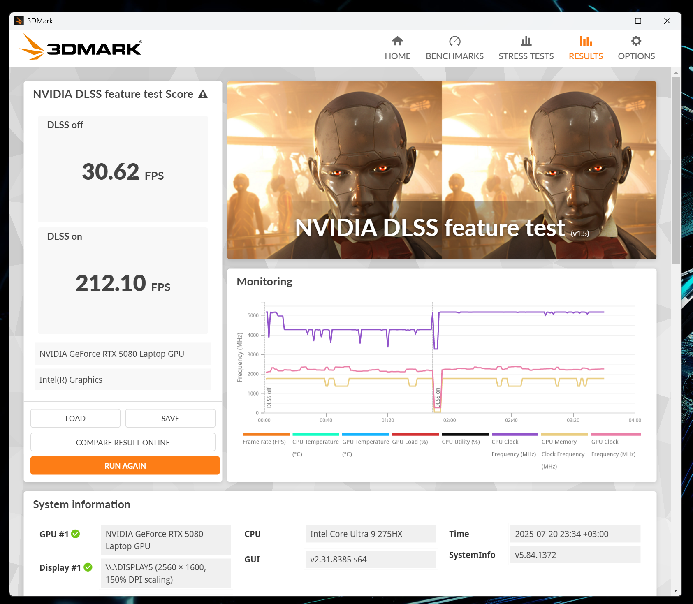
Task: Click the scrollbar down arrow
Action: 676,591
